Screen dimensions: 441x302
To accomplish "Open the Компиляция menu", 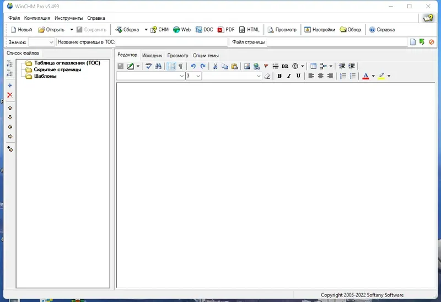I will [37, 18].
